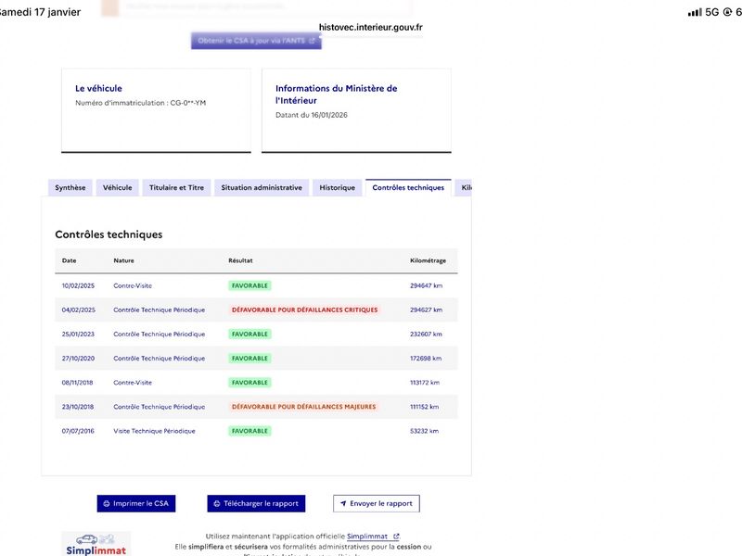Image resolution: width=742 pixels, height=556 pixels.
Task: Select the Contrôles techniques tab
Action: pyautogui.click(x=408, y=187)
